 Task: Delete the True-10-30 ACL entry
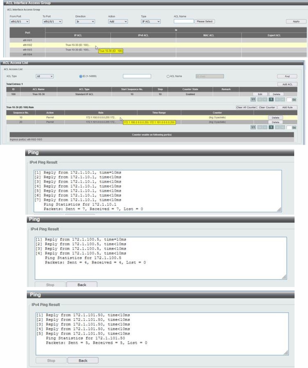pos(276,94)
